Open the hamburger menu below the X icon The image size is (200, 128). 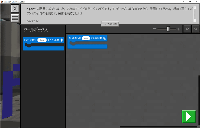(15, 18)
